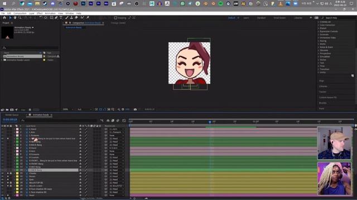The width and height of the screenshot is (357, 200).
Task: Toggle solo switch of Eyes layer
Action: coord(8,179)
